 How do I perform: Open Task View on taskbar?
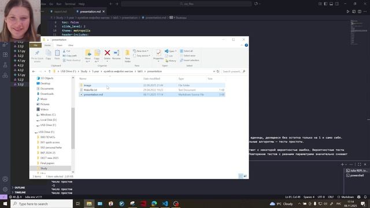pyautogui.click(x=78, y=203)
